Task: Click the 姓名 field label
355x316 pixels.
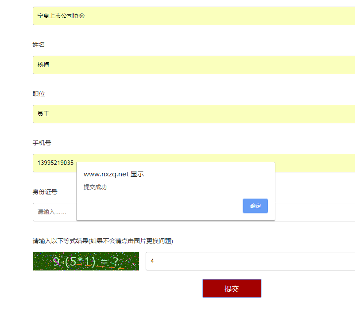Action: (39, 45)
